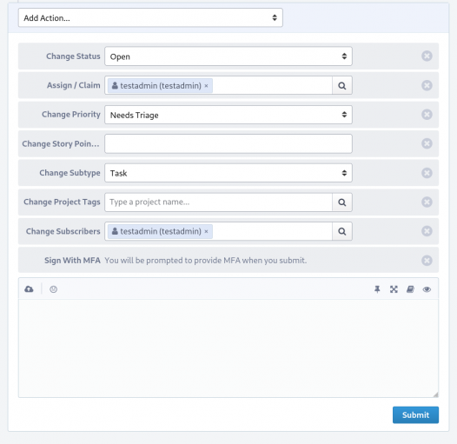
Task: Remove testadmin token from Assign / Claim
Action: 206,86
